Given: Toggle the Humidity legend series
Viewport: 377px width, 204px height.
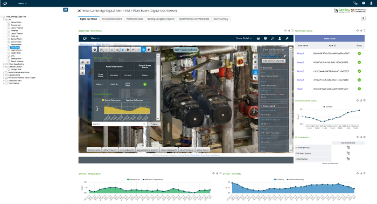Looking at the screenshot, I should [x=279, y=179].
